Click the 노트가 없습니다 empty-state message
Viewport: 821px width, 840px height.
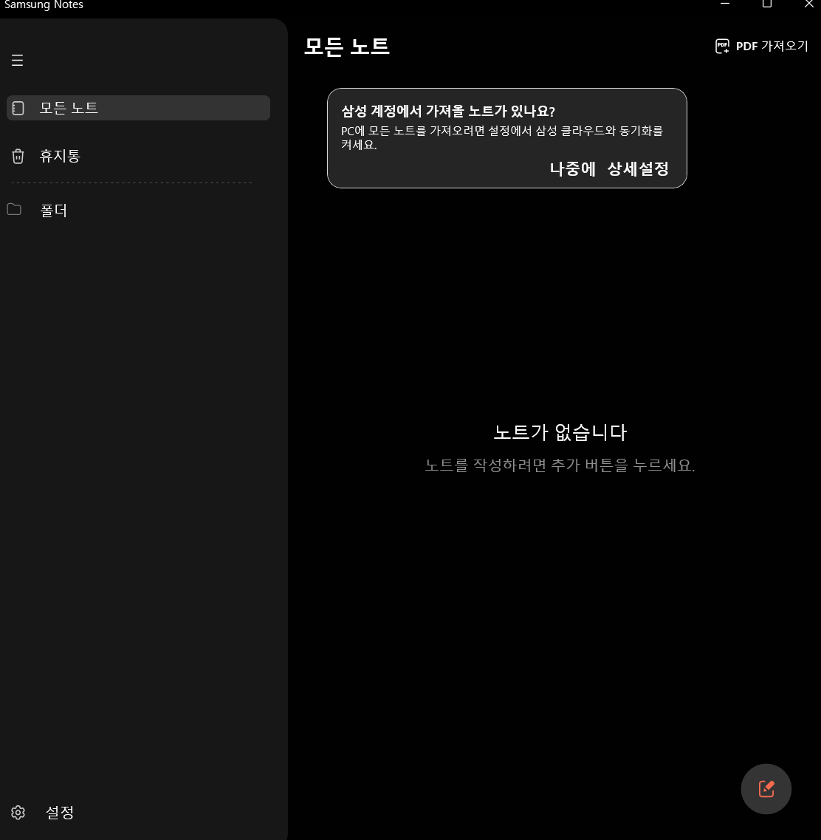(560, 431)
